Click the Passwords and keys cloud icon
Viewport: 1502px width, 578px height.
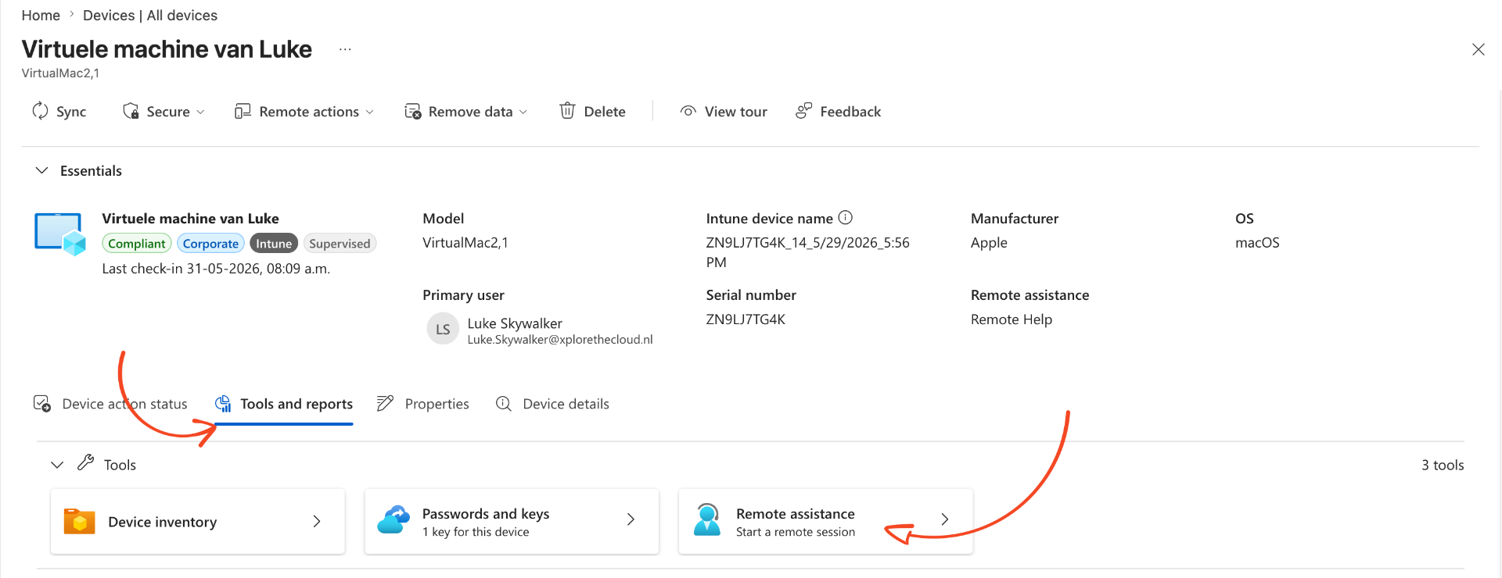click(x=393, y=519)
